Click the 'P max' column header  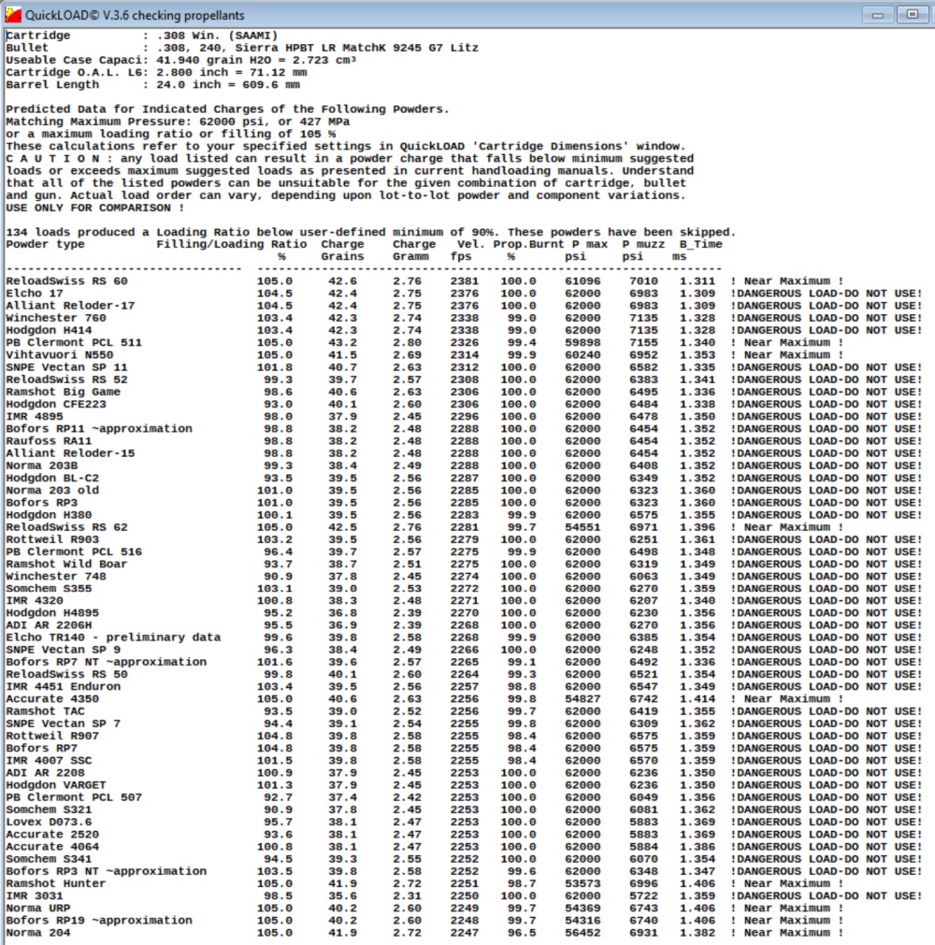590,244
